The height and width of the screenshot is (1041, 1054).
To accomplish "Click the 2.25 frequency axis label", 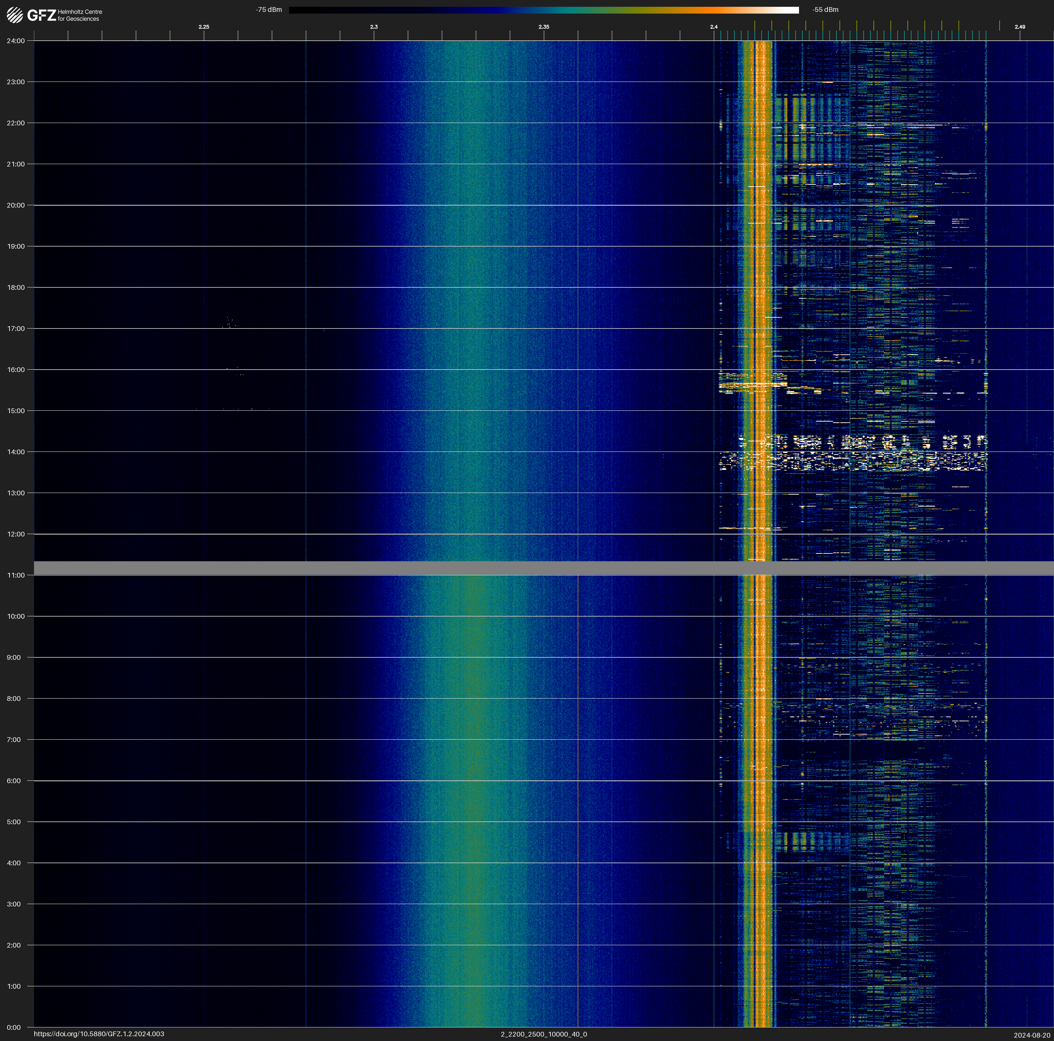I will pos(203,27).
